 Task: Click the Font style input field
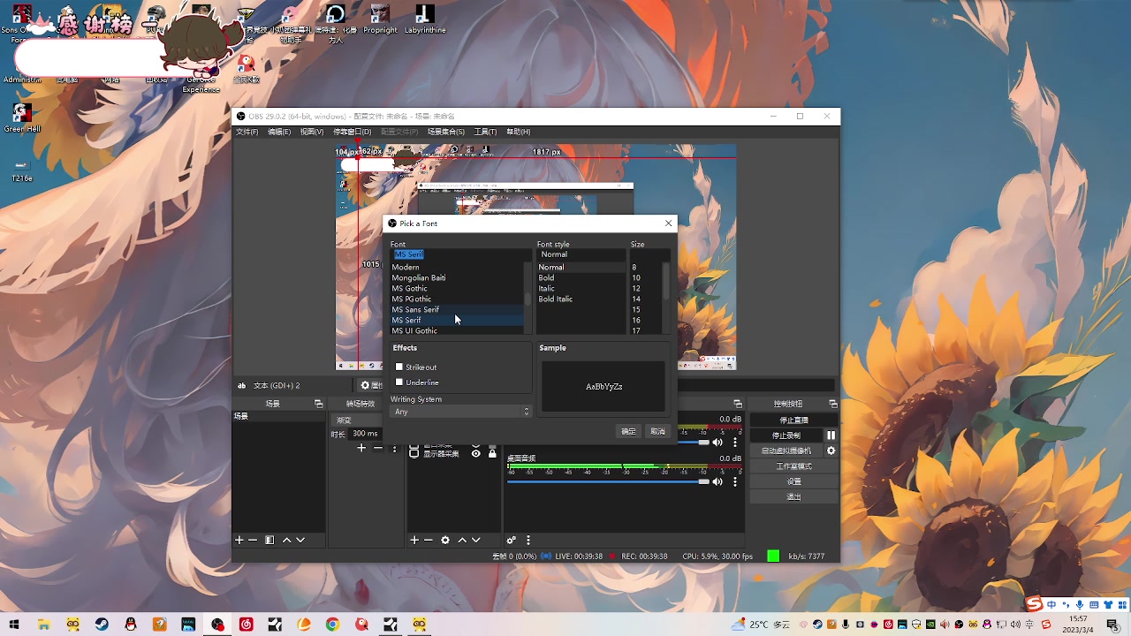pos(581,254)
